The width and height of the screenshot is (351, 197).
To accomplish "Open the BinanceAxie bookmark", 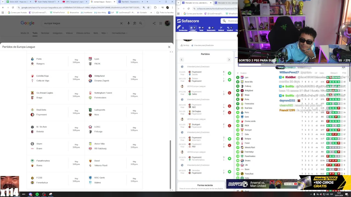I will [x=73, y=13].
